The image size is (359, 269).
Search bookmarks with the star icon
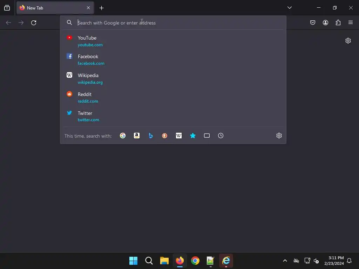pos(193,136)
